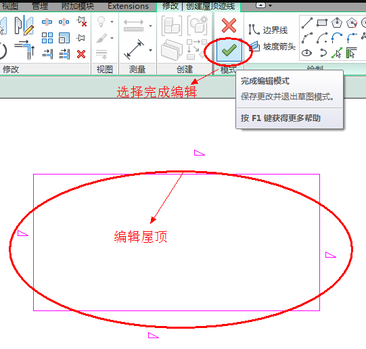
Task: Select the Mirror - Draw Axis tool
Action: (24, 25)
